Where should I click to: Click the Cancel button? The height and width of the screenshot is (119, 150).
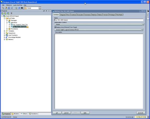[66, 113]
